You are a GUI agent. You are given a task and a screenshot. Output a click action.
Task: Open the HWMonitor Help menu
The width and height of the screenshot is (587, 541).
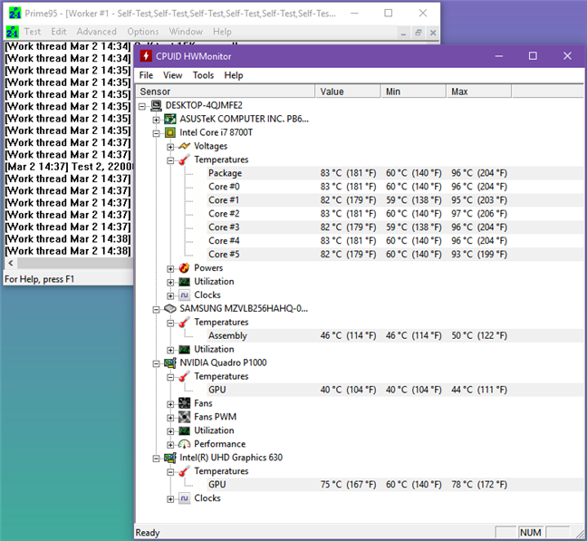coord(234,75)
